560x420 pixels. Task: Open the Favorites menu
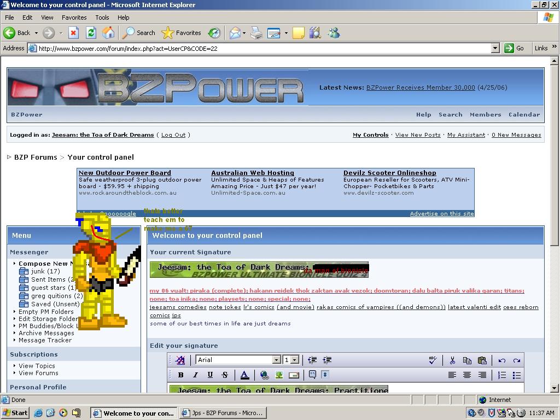click(74, 17)
